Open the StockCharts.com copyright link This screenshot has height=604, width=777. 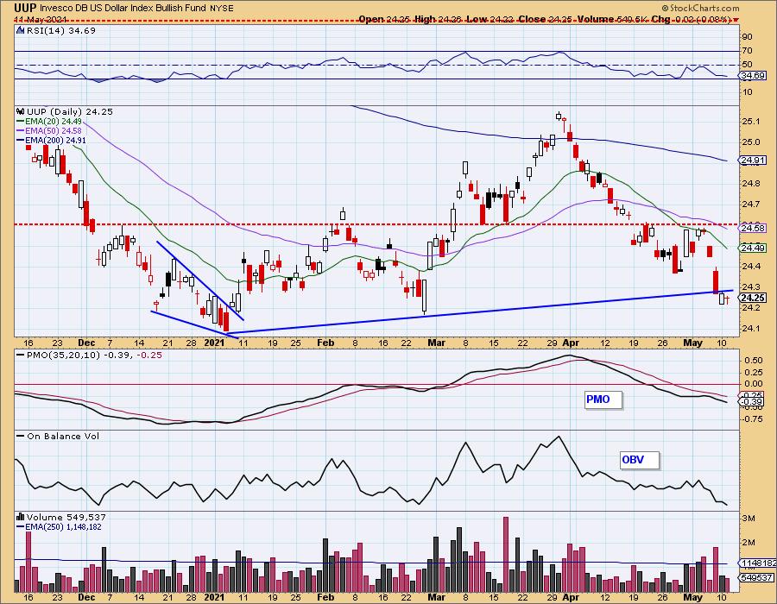700,8
